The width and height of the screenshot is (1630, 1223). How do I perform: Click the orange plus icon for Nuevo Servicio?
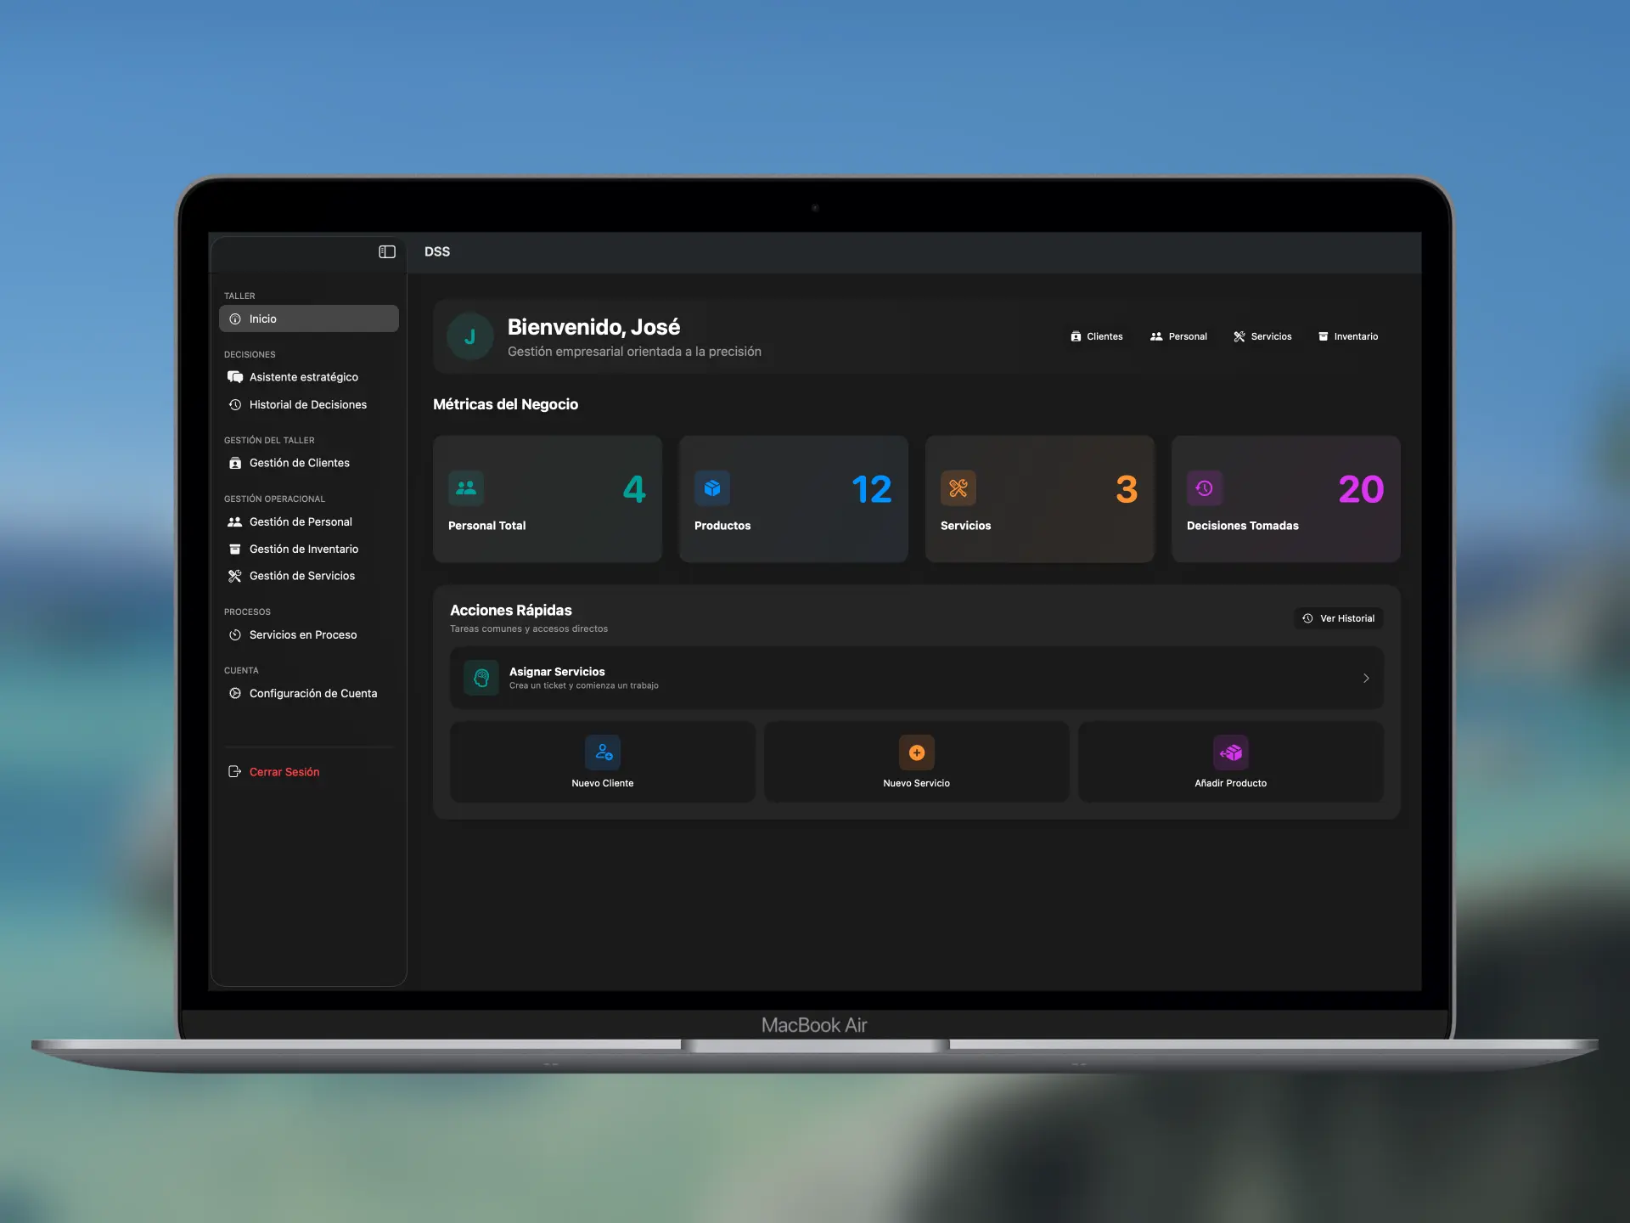click(916, 752)
